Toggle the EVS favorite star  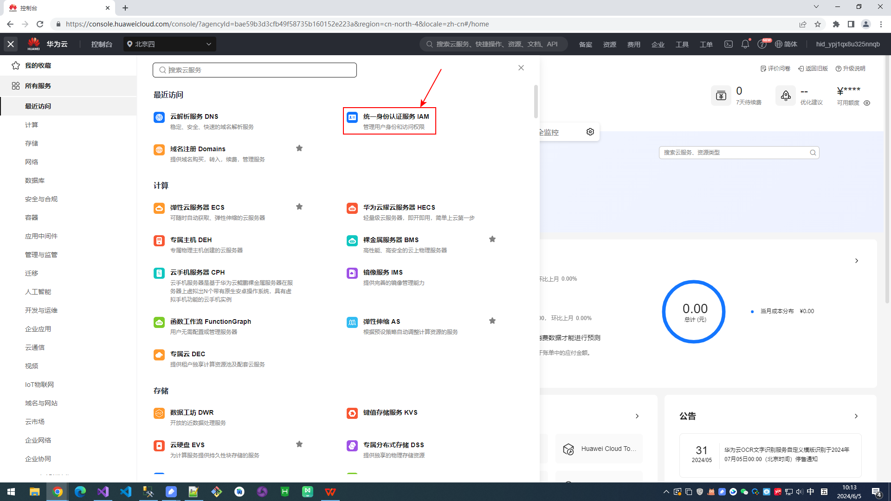[299, 444]
